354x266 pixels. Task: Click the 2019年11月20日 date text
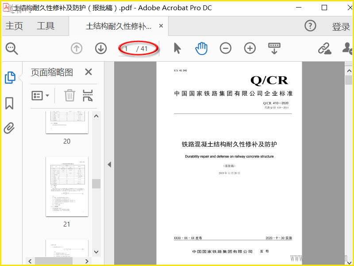[x=229, y=173]
